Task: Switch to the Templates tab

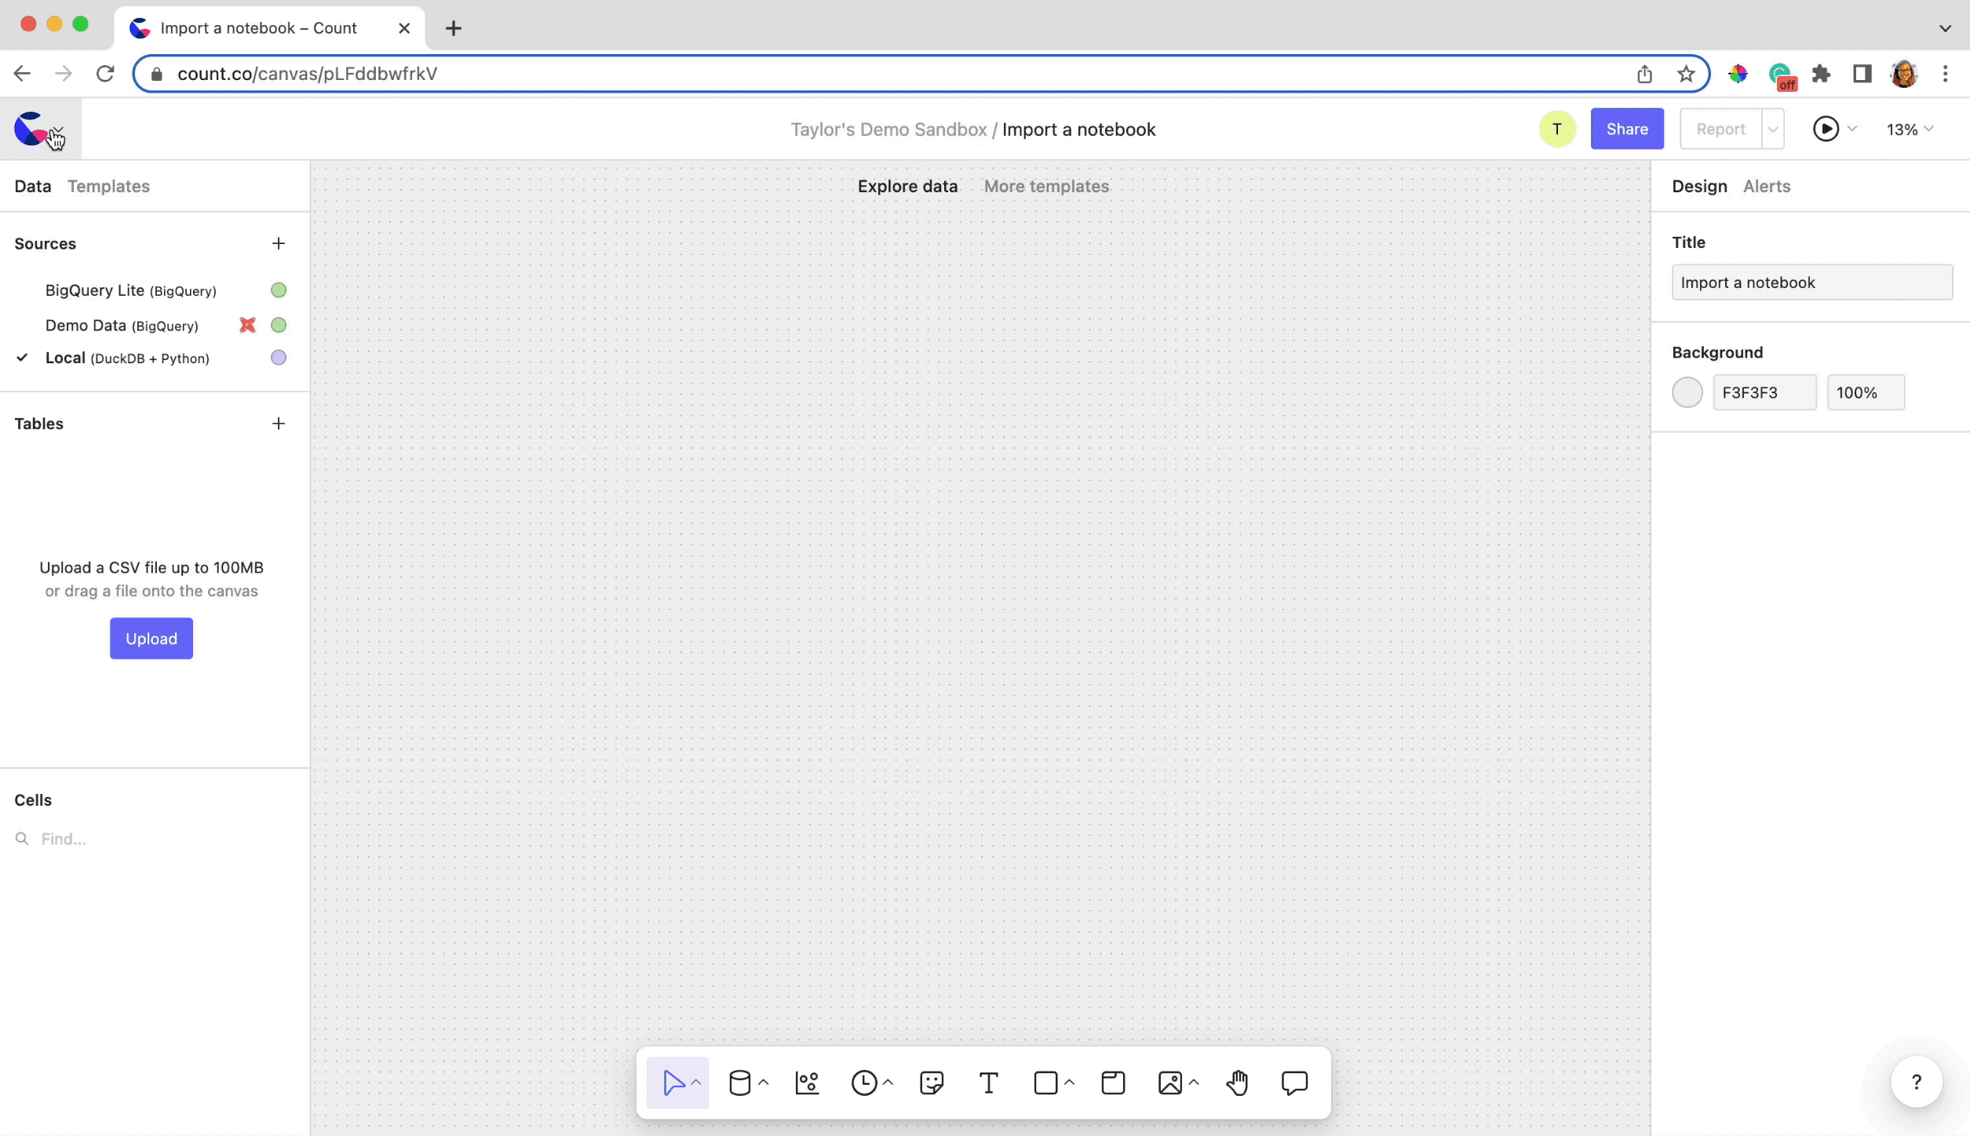Action: [108, 186]
